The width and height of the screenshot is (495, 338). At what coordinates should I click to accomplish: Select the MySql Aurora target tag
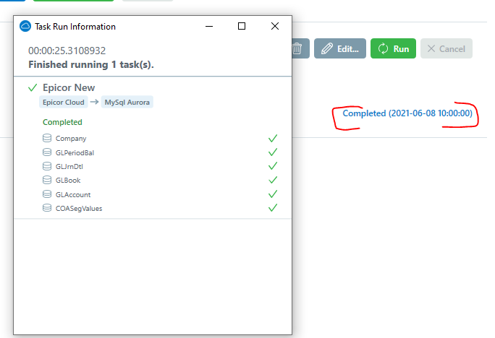(x=127, y=102)
